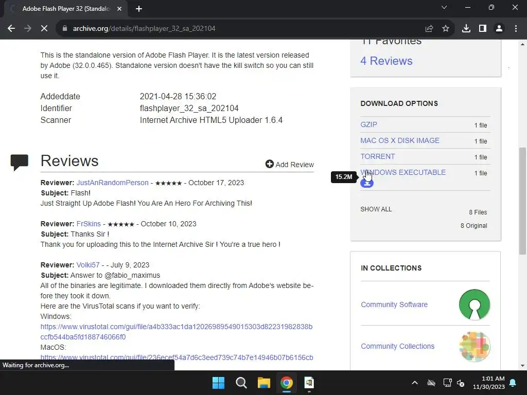This screenshot has width=527, height=395.
Task: Click the Reviews speech bubble icon
Action: tap(19, 163)
